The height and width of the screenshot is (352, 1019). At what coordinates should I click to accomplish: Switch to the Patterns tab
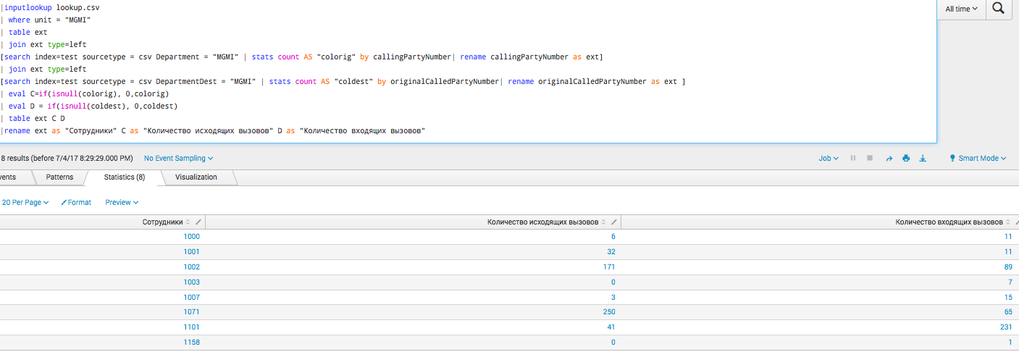point(59,177)
